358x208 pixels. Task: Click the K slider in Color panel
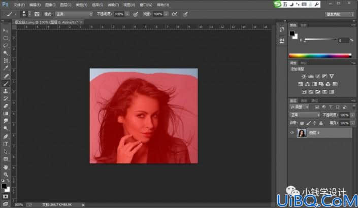[x=320, y=40]
